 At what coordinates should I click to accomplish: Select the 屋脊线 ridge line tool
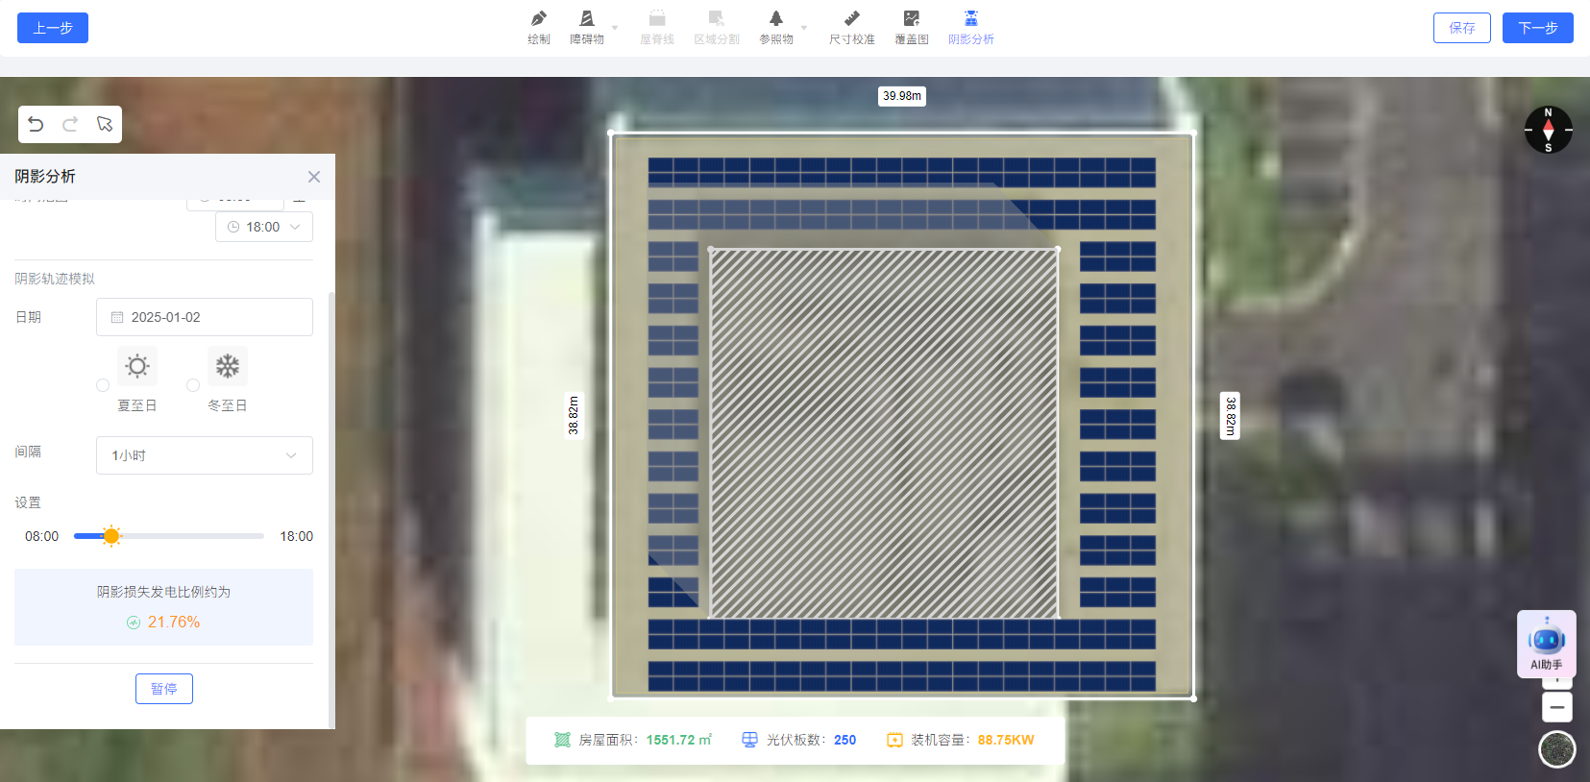(x=657, y=28)
